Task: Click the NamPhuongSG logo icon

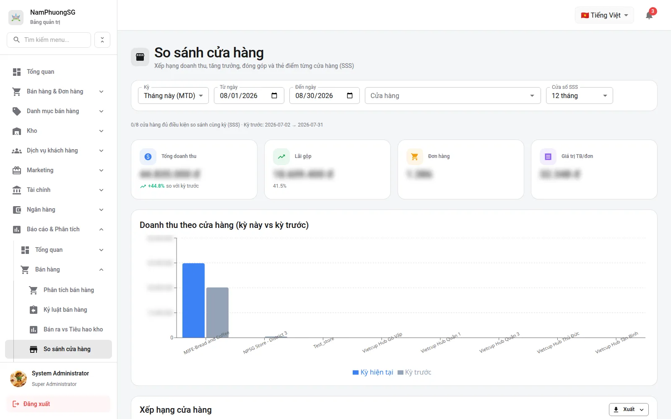Action: point(16,17)
